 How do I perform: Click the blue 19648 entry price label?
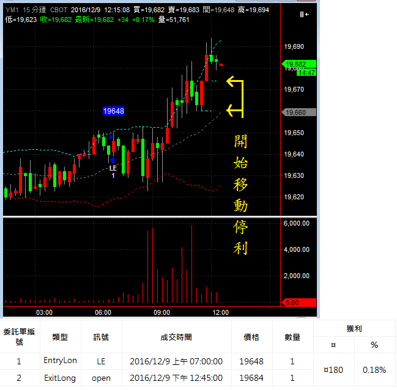tap(113, 111)
